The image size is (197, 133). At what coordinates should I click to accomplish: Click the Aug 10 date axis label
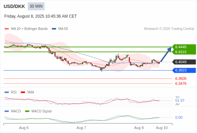pyautogui.click(x=162, y=128)
